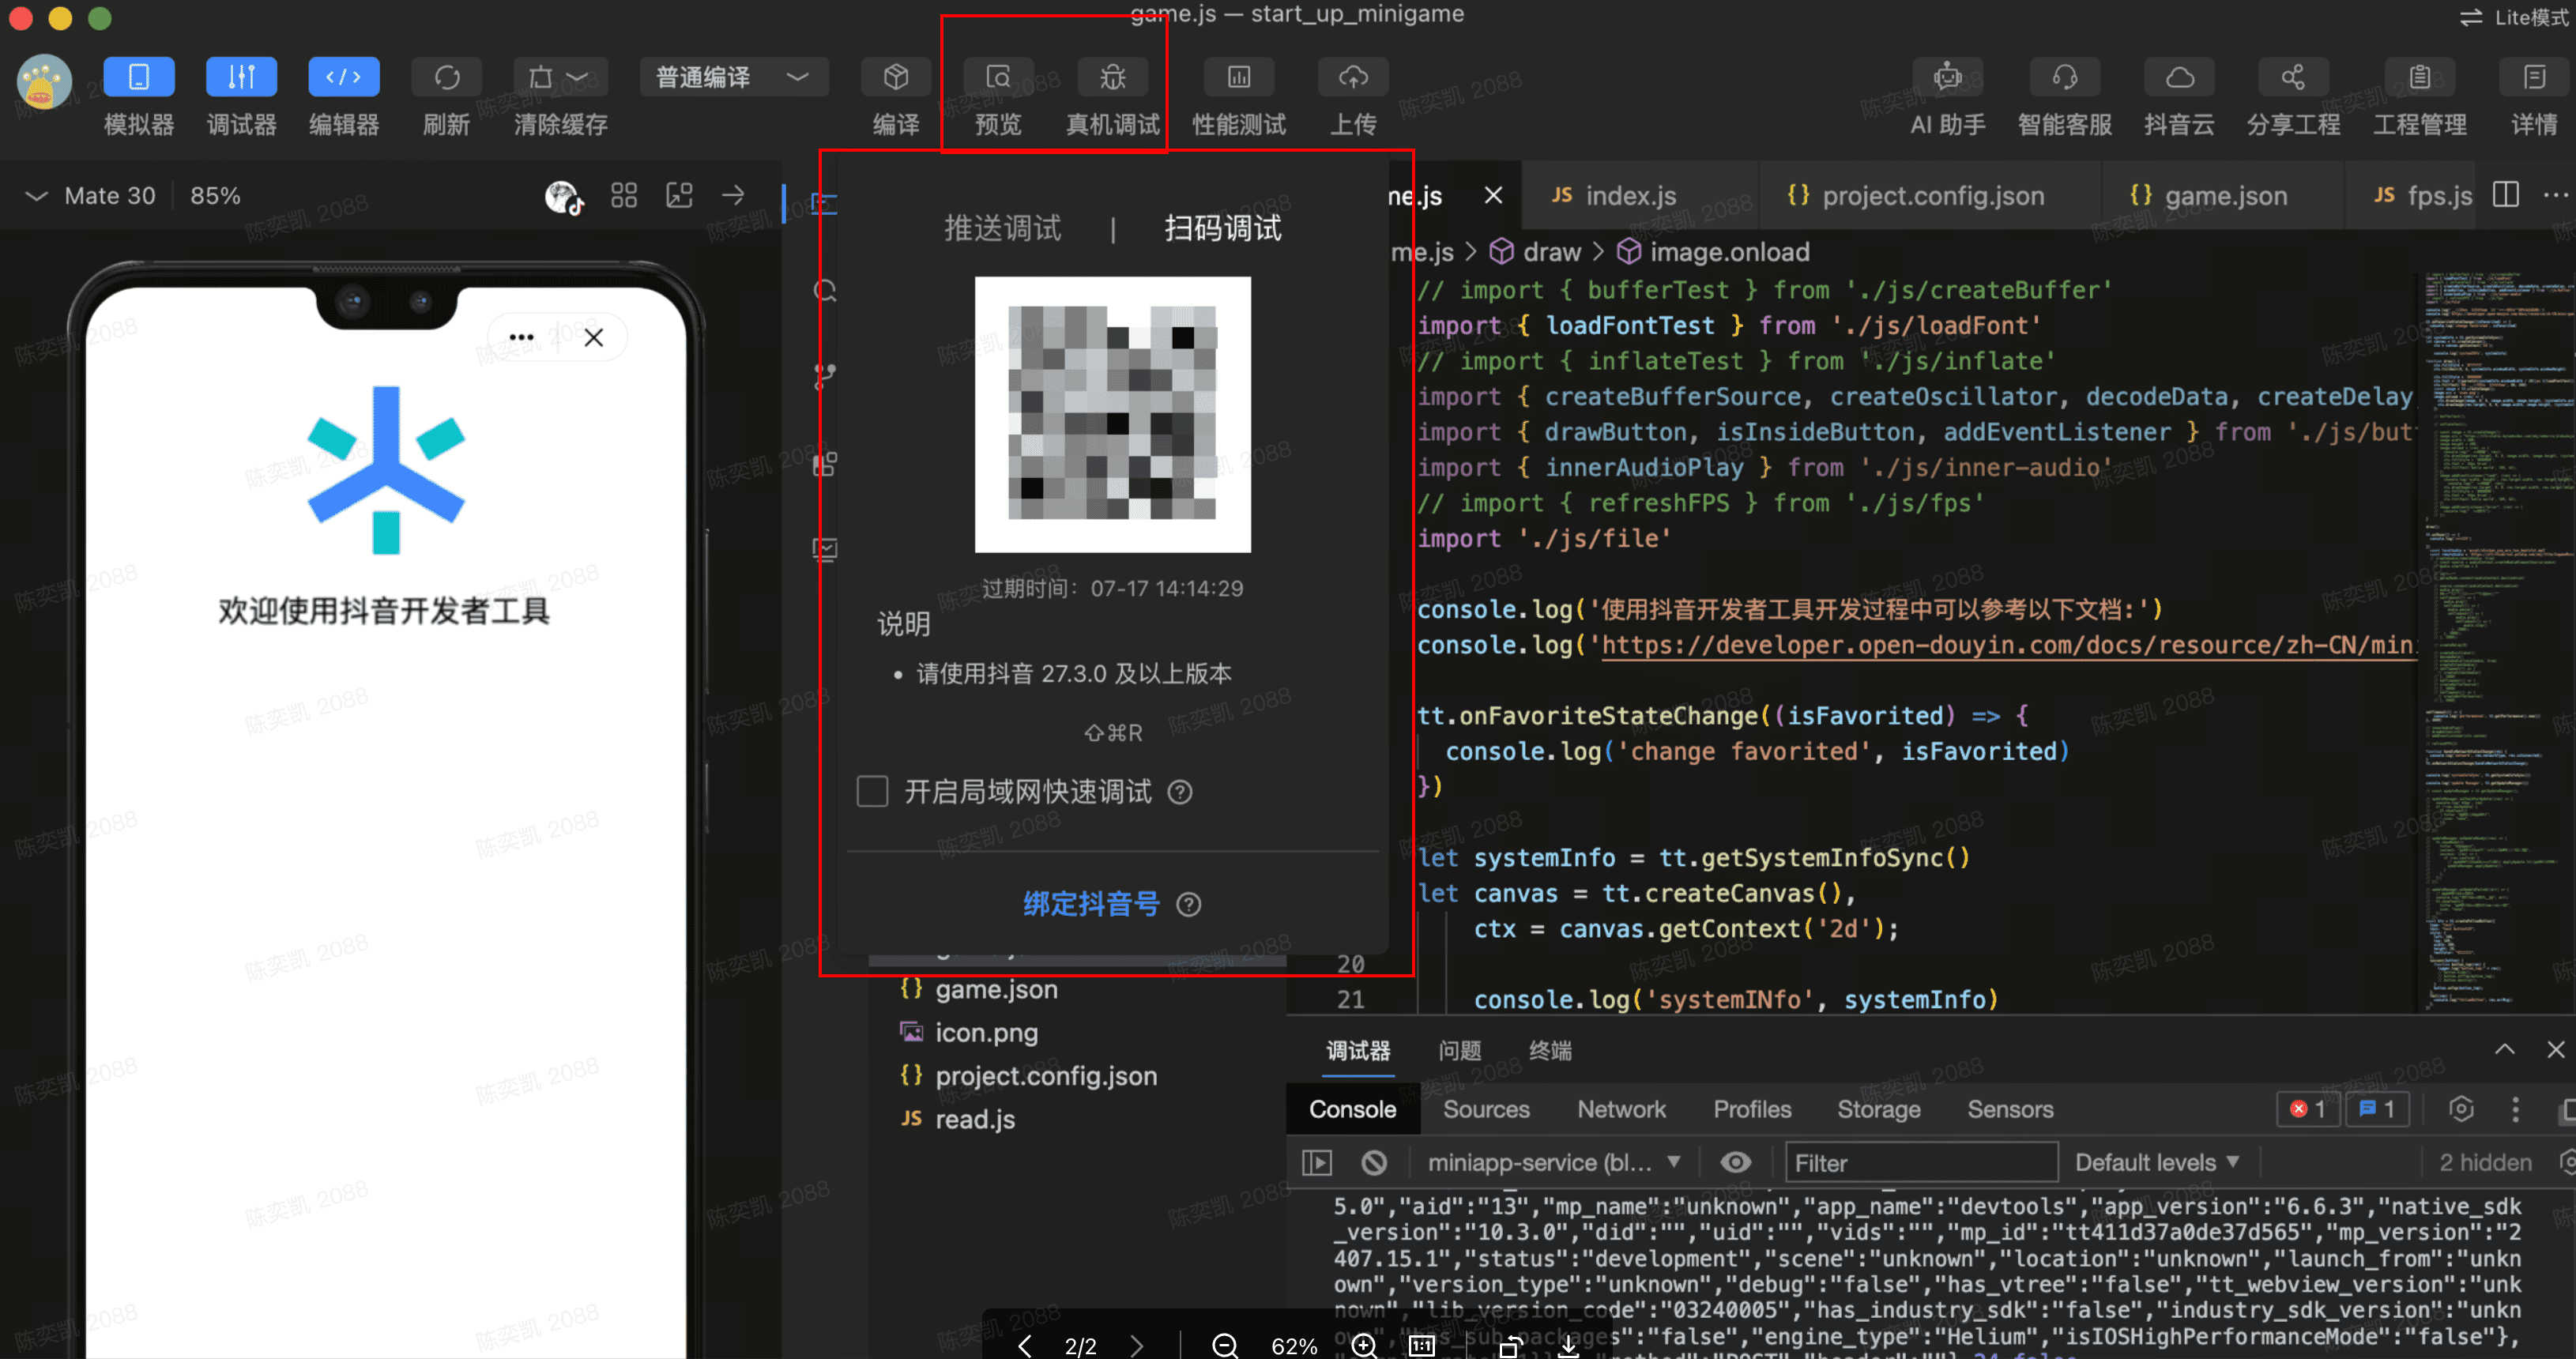This screenshot has width=2576, height=1359.
Task: Click the user avatar in toolbar
Action: pos(44,82)
